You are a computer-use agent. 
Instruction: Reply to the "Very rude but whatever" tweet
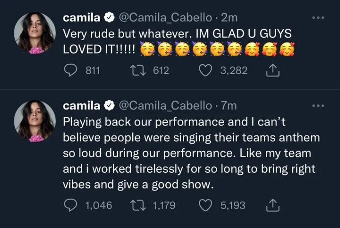pyautogui.click(x=70, y=71)
